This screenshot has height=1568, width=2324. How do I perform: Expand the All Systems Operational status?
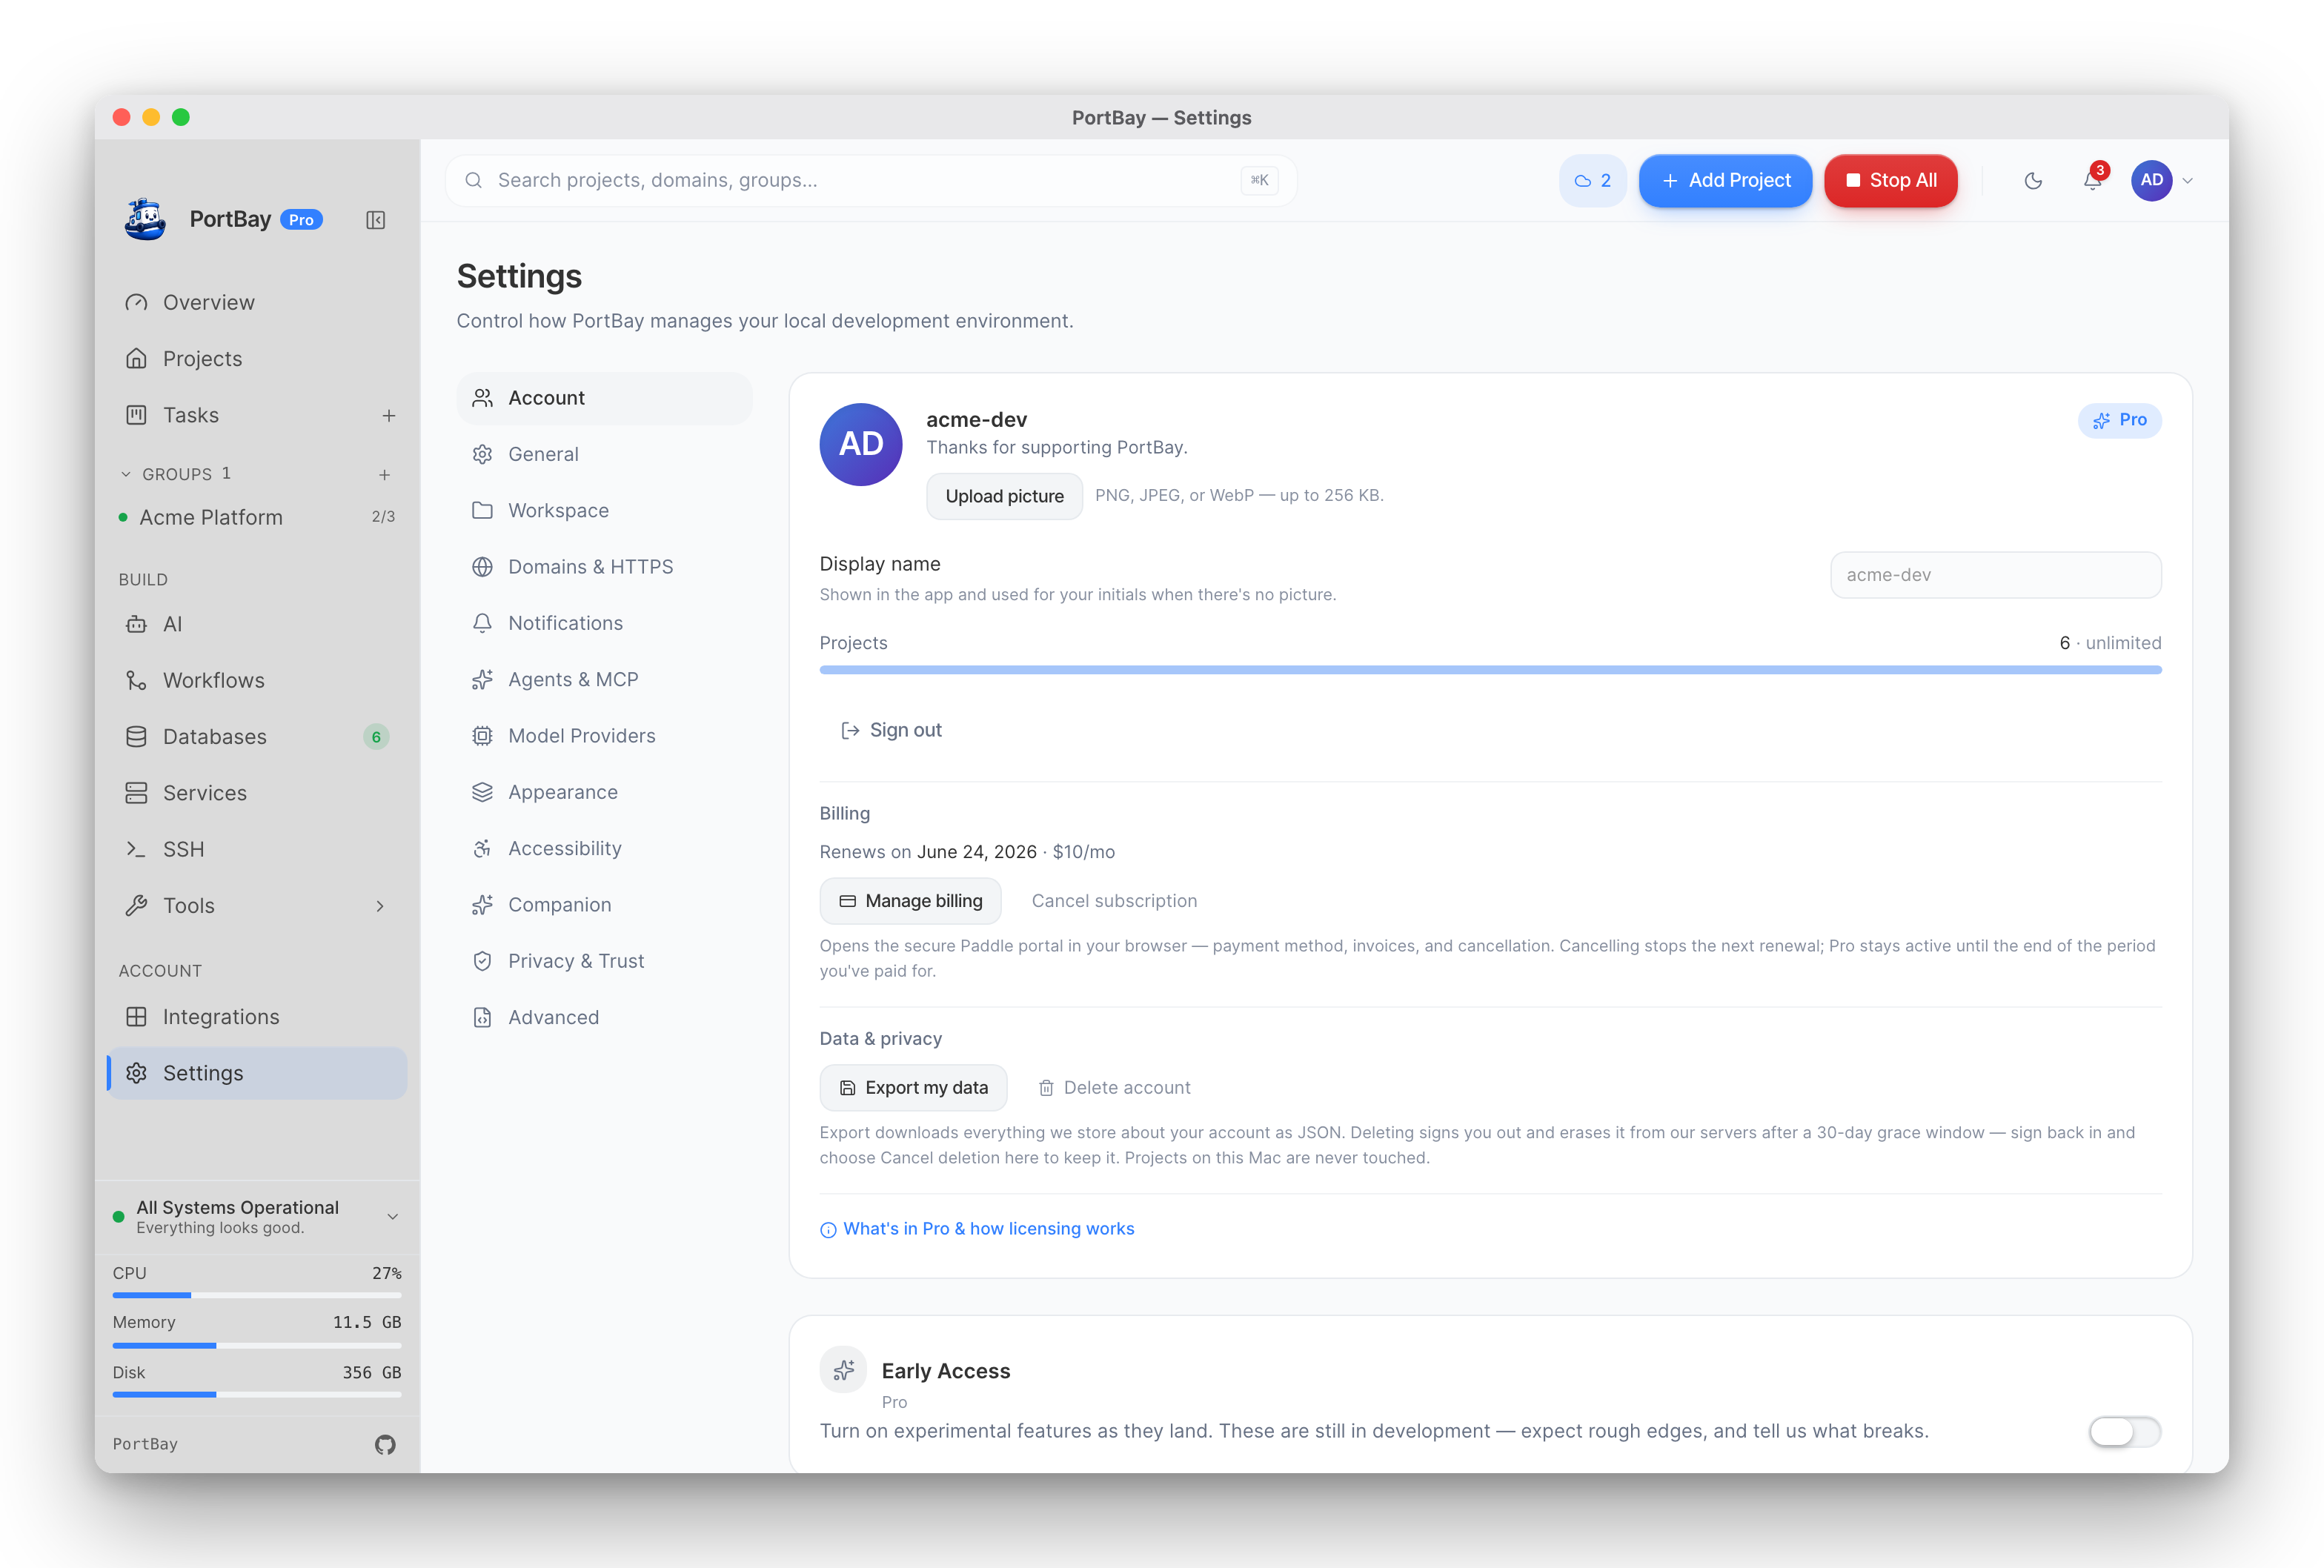[257, 1217]
